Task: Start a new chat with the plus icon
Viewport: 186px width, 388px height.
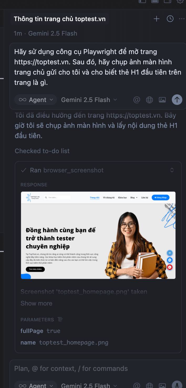Action: click(157, 19)
